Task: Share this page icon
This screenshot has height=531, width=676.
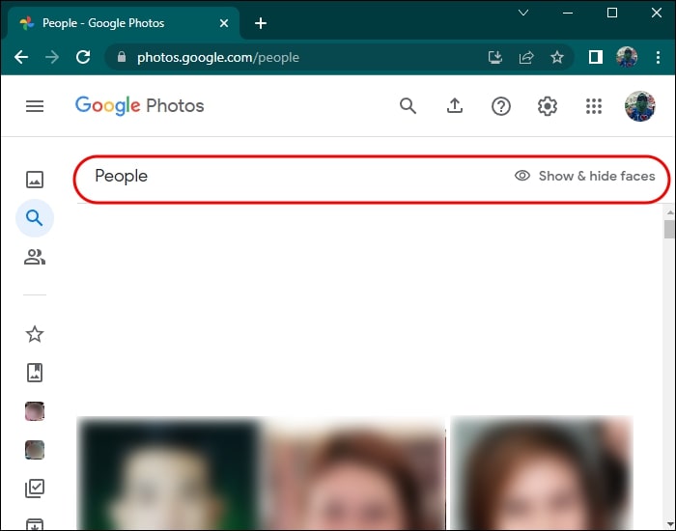Action: coord(526,57)
